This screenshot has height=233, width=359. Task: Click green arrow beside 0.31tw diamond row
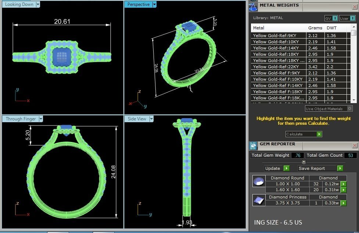343,190
